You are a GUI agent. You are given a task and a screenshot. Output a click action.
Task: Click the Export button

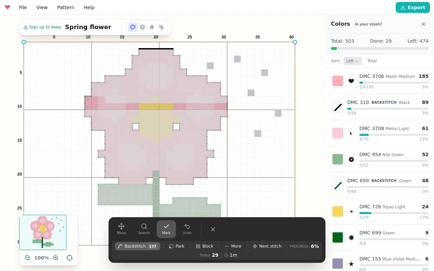point(413,7)
